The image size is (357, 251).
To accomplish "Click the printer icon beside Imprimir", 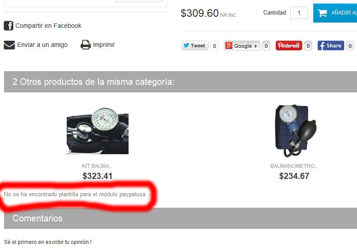I will (x=86, y=45).
